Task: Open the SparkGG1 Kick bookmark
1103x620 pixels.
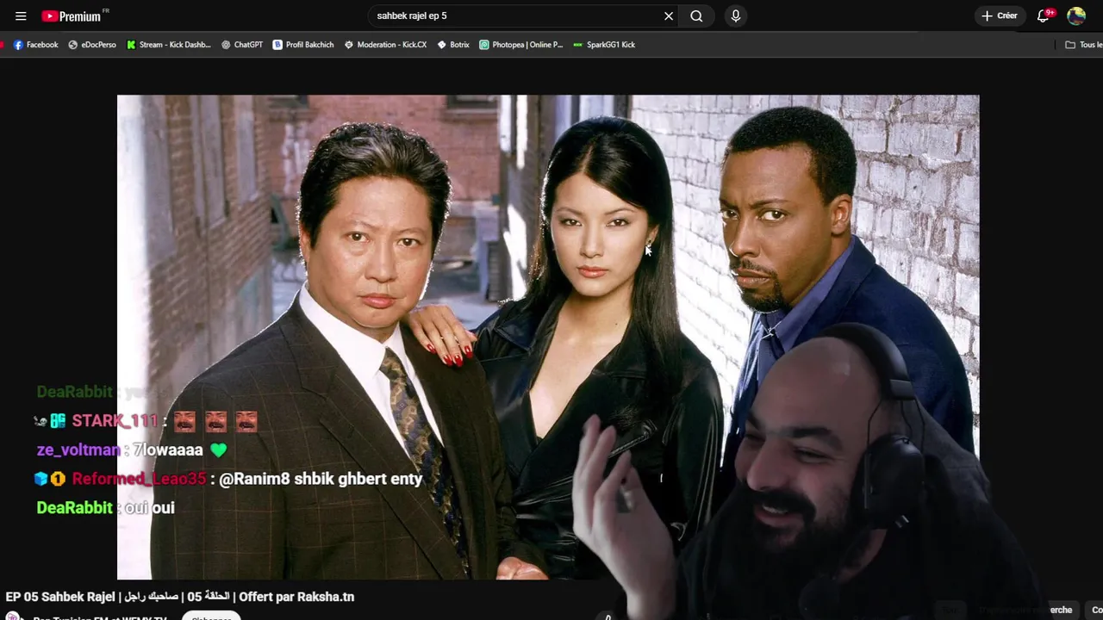Action: (x=604, y=45)
